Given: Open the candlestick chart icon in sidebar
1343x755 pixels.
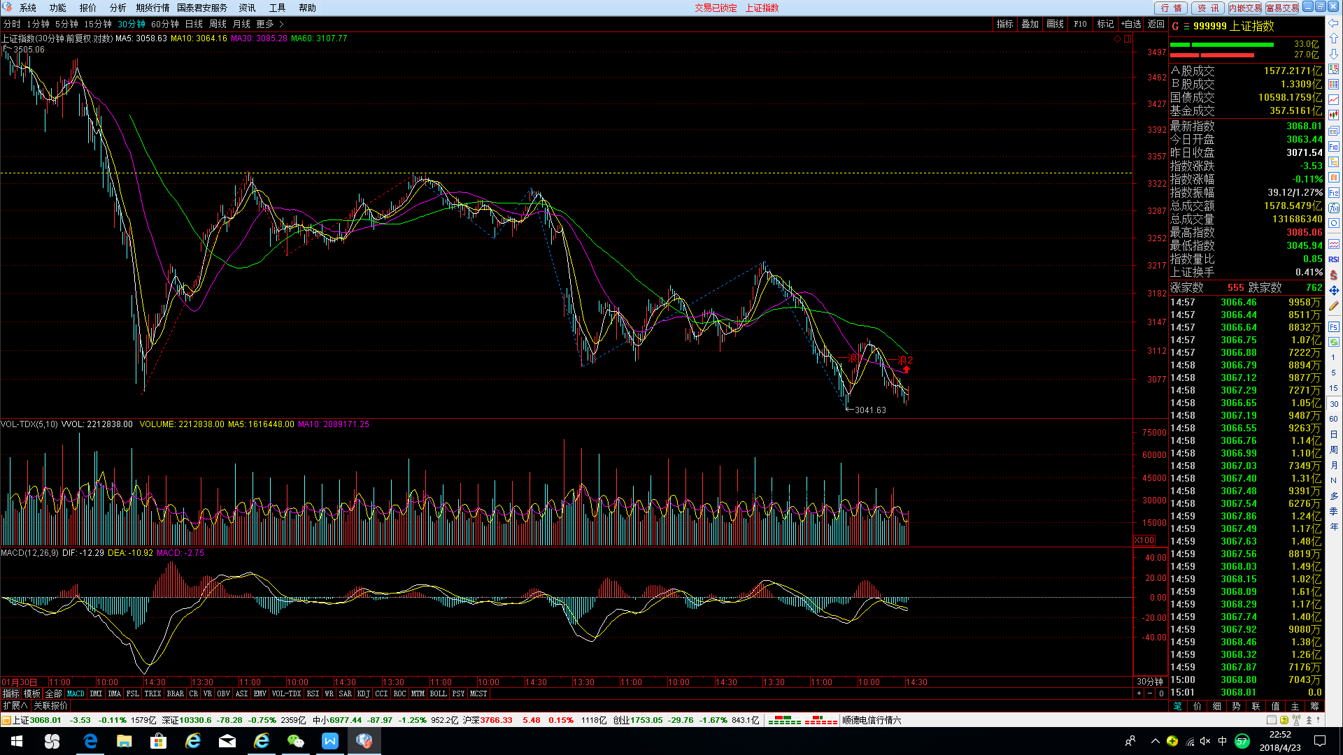Looking at the screenshot, I should pyautogui.click(x=1333, y=115).
